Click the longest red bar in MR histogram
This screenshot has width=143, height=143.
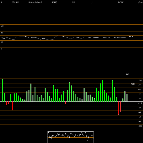(119, 108)
